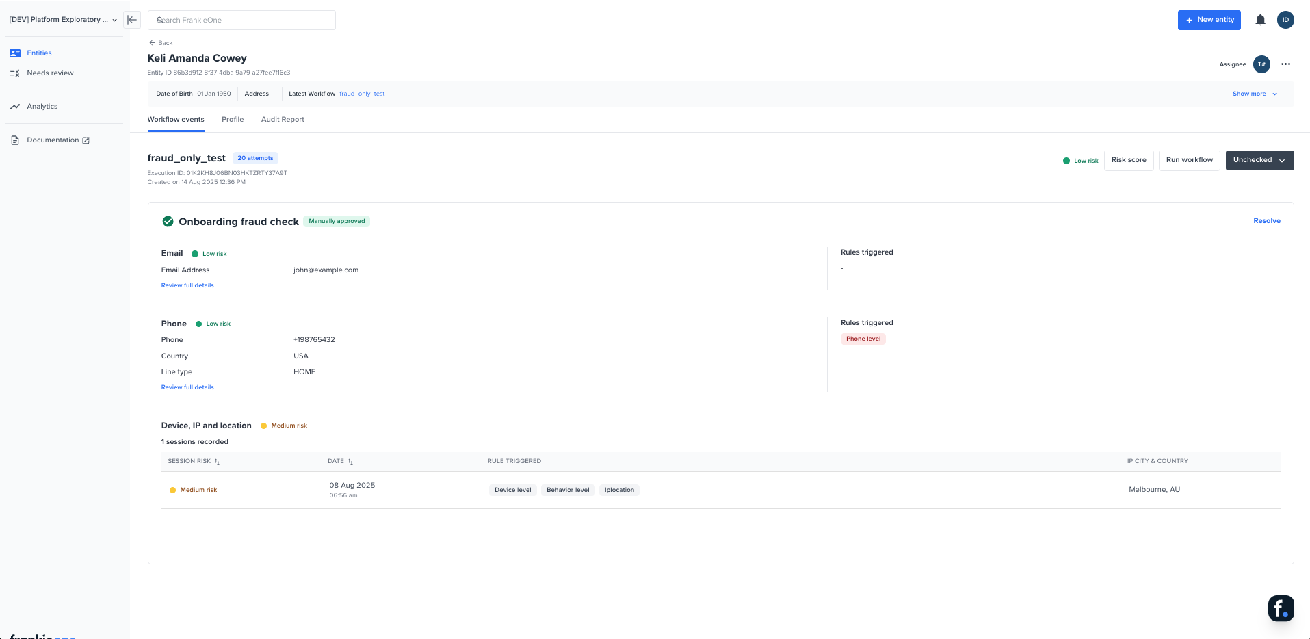Collapse the sidebar with arrow icon
This screenshot has width=1310, height=639.
(x=132, y=20)
